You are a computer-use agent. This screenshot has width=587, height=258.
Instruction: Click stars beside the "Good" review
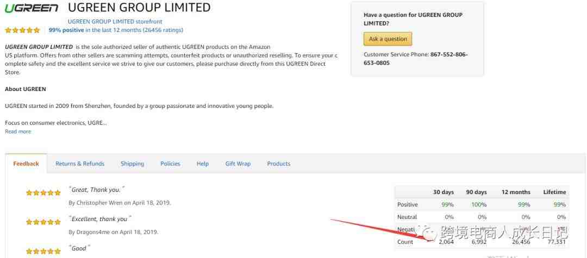43,251
